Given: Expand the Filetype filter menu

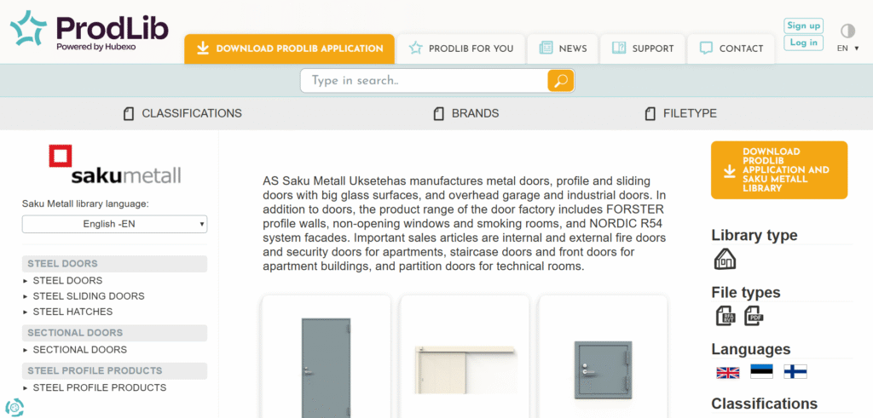Looking at the screenshot, I should 680,114.
